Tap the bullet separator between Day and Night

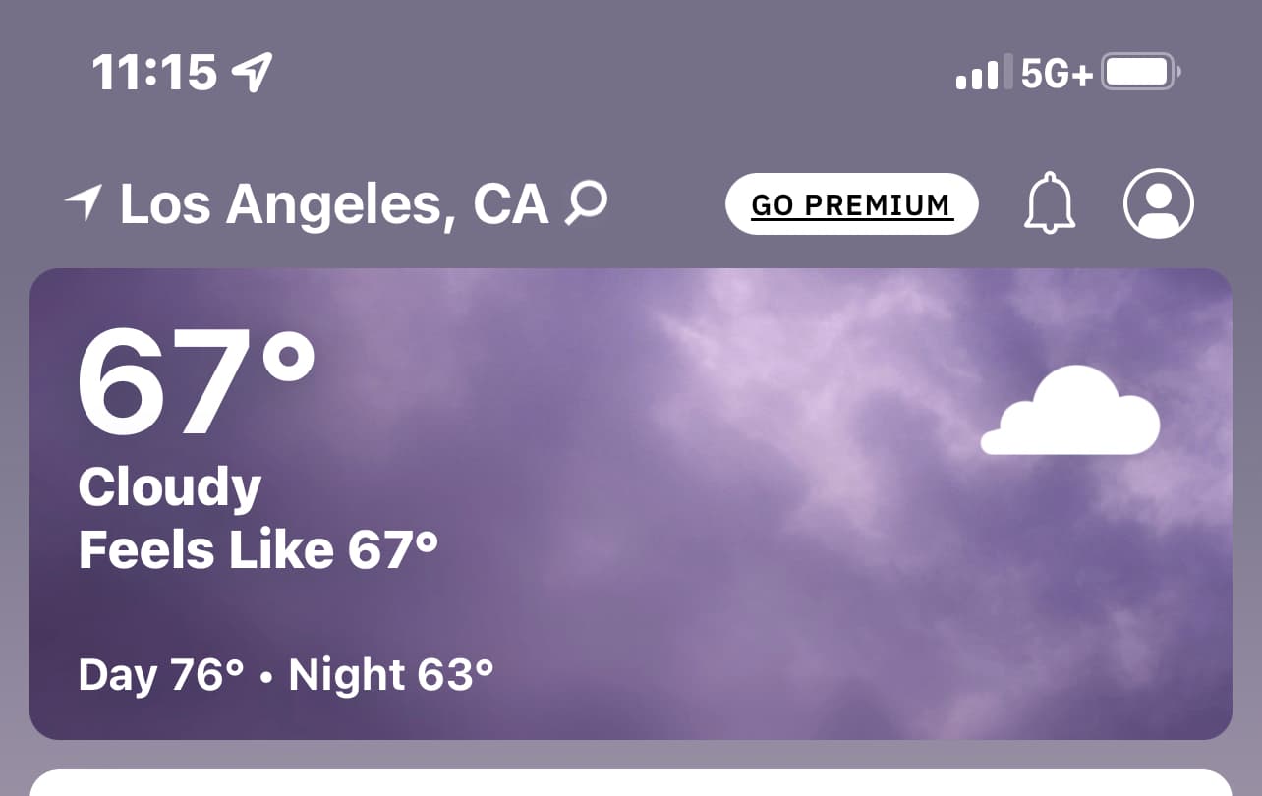pos(266,677)
